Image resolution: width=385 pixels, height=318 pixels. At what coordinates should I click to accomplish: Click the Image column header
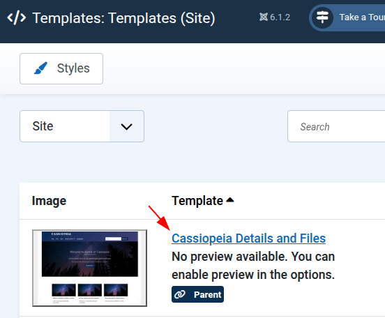(49, 201)
